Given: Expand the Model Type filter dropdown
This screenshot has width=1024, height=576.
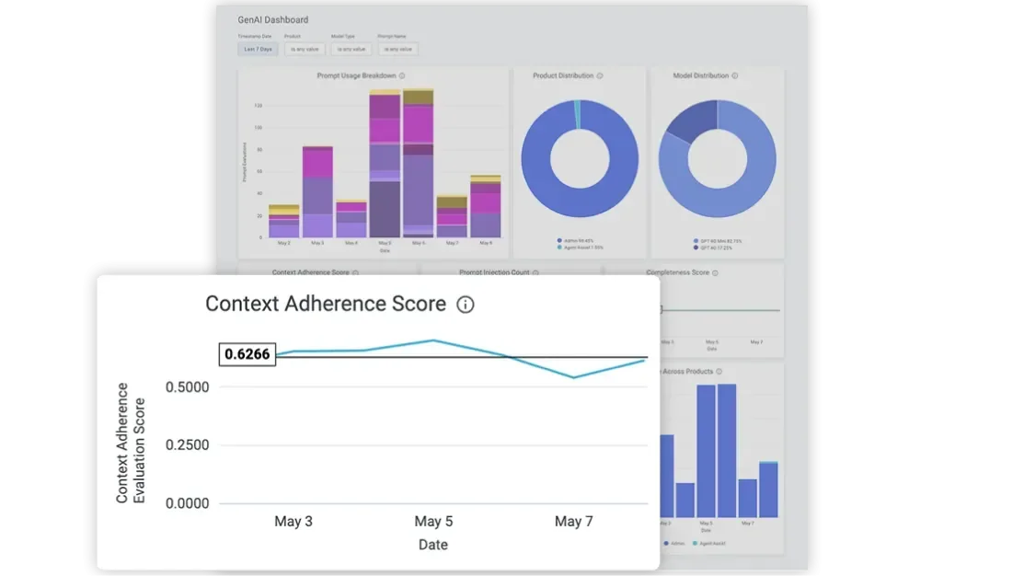Looking at the screenshot, I should pyautogui.click(x=351, y=49).
